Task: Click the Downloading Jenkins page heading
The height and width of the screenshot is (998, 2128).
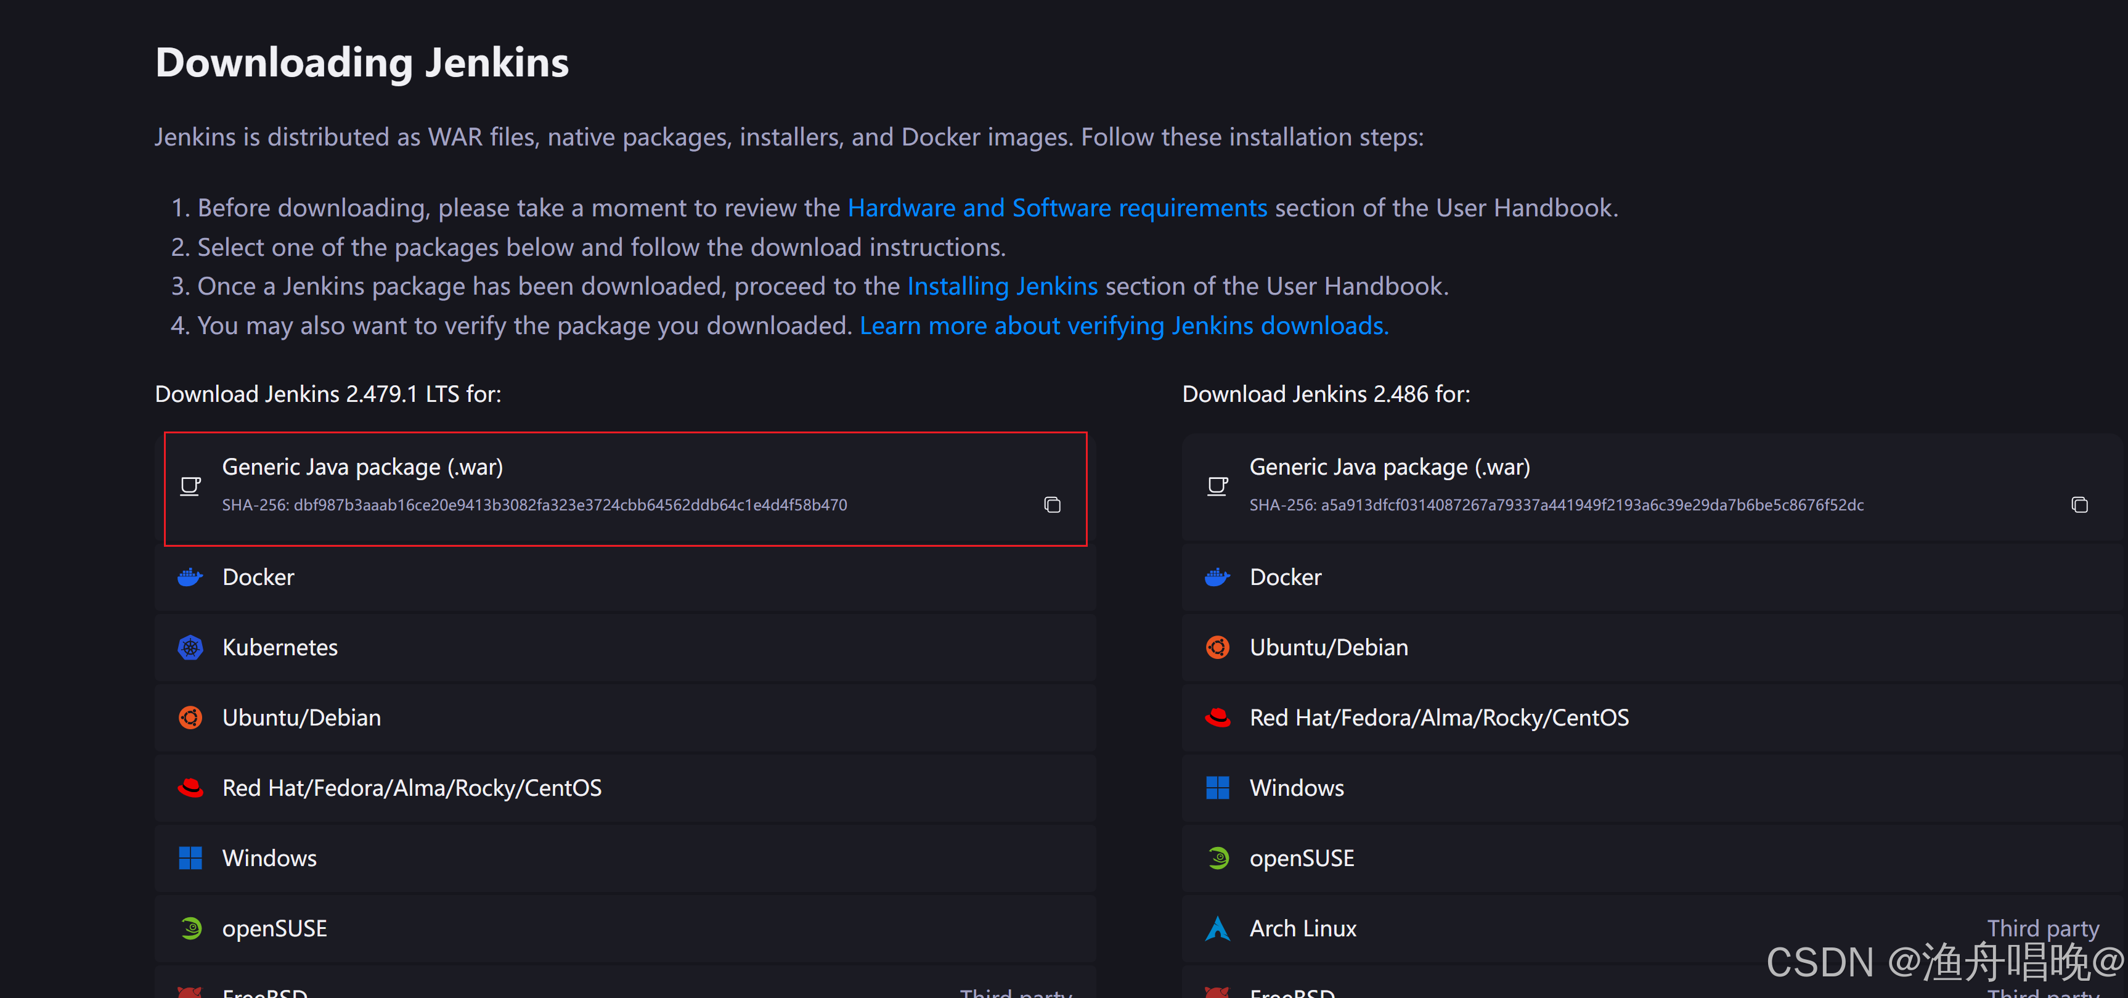Action: pyautogui.click(x=362, y=63)
